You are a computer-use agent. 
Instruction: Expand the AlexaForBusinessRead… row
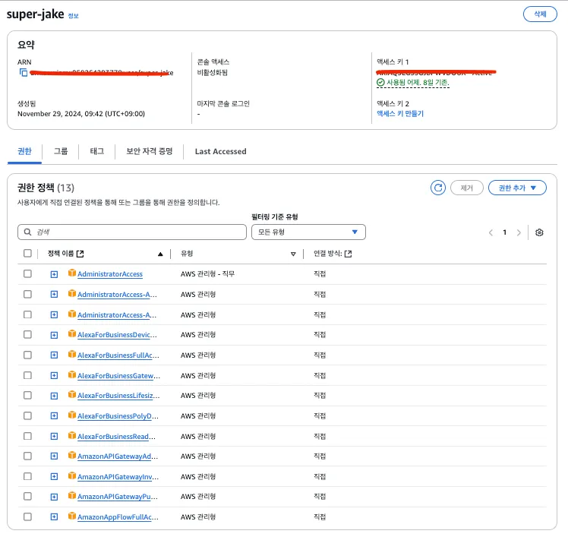pyautogui.click(x=54, y=437)
